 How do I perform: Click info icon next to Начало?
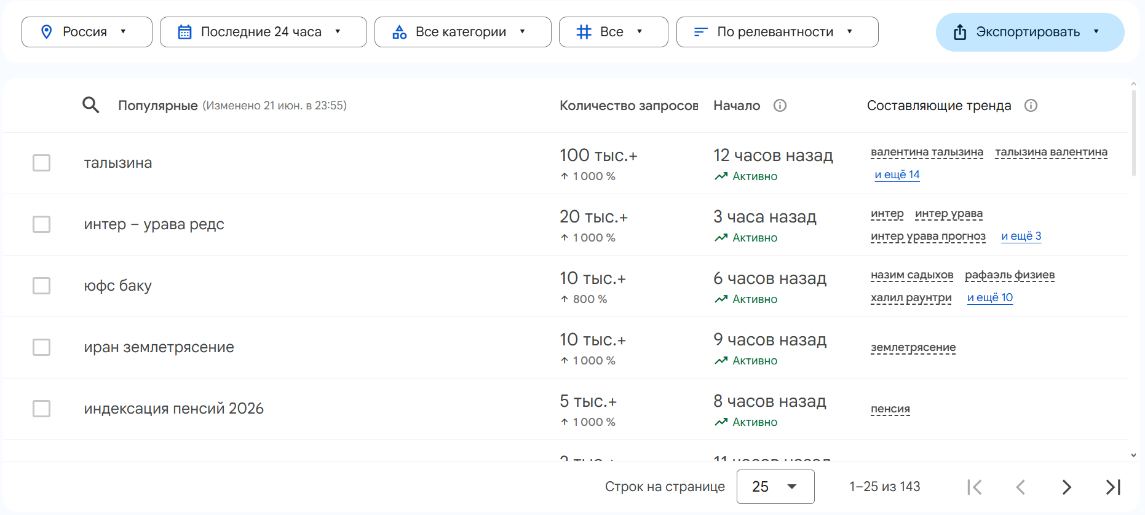pyautogui.click(x=780, y=106)
